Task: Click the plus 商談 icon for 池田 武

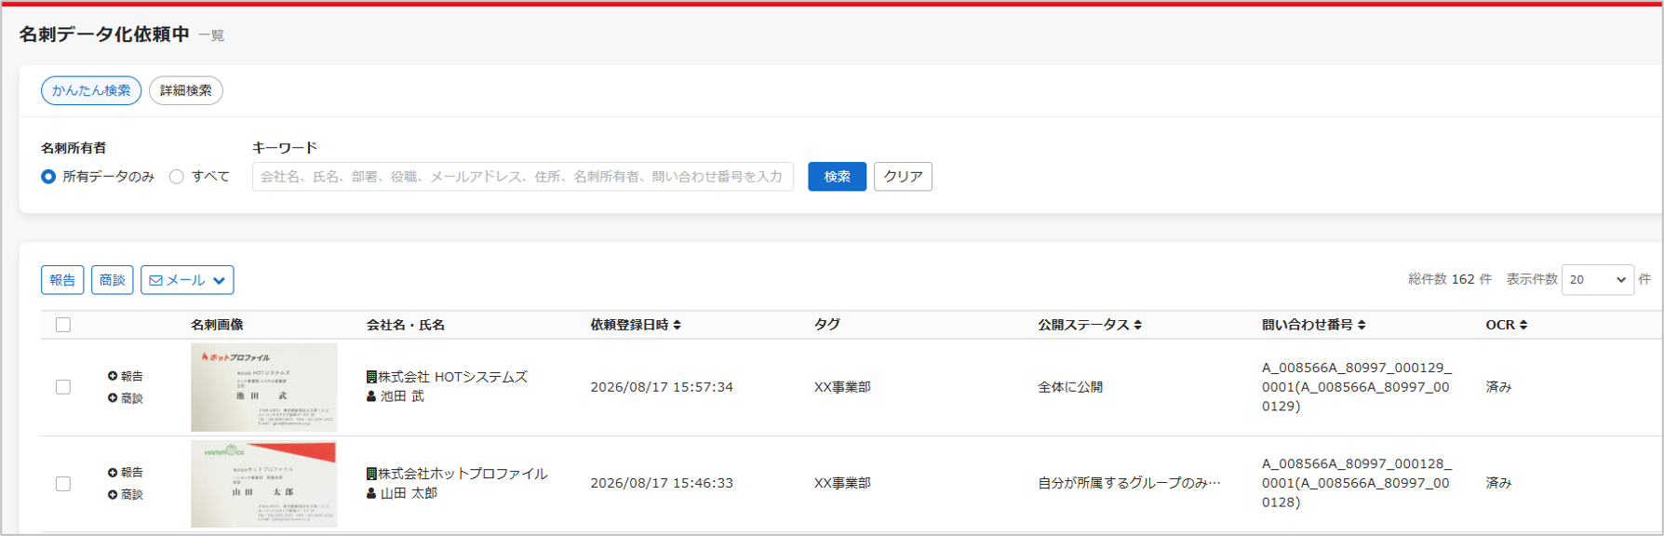Action: [113, 398]
